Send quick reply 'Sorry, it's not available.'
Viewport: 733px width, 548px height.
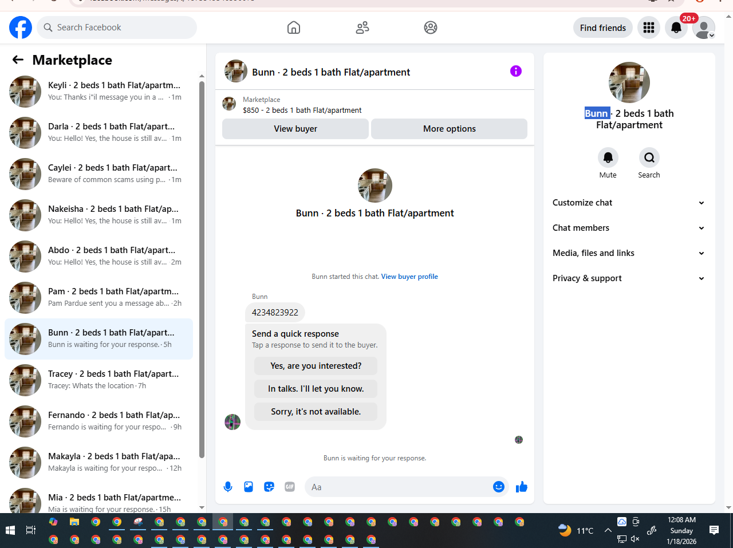point(316,412)
